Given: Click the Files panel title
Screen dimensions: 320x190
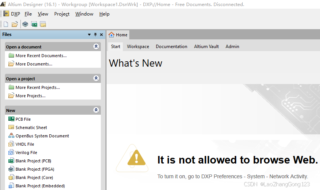Looking at the screenshot, I should coord(7,34).
